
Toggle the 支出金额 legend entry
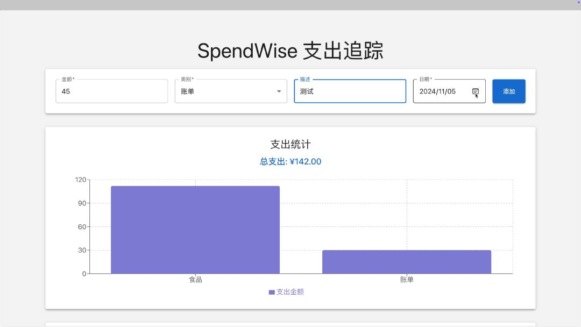pos(286,292)
